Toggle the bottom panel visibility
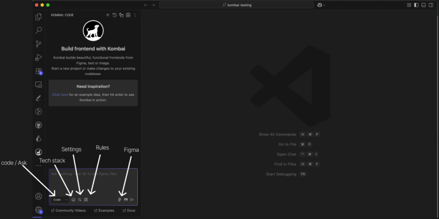 tap(423, 5)
